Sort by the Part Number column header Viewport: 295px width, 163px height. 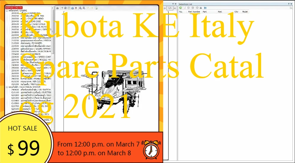pyautogui.click(x=194, y=12)
